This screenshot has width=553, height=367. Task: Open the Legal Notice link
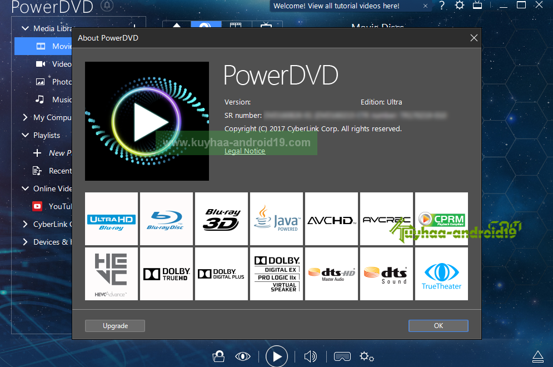tap(245, 151)
